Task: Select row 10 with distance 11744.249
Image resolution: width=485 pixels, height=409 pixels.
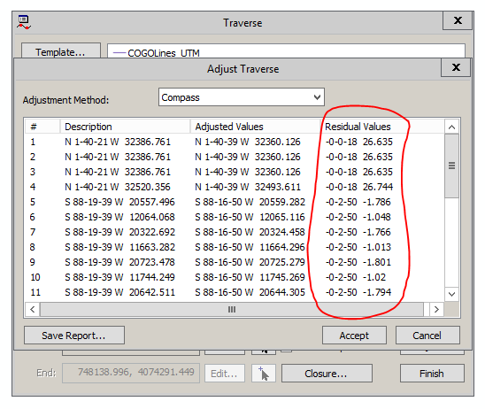Action: pos(235,277)
